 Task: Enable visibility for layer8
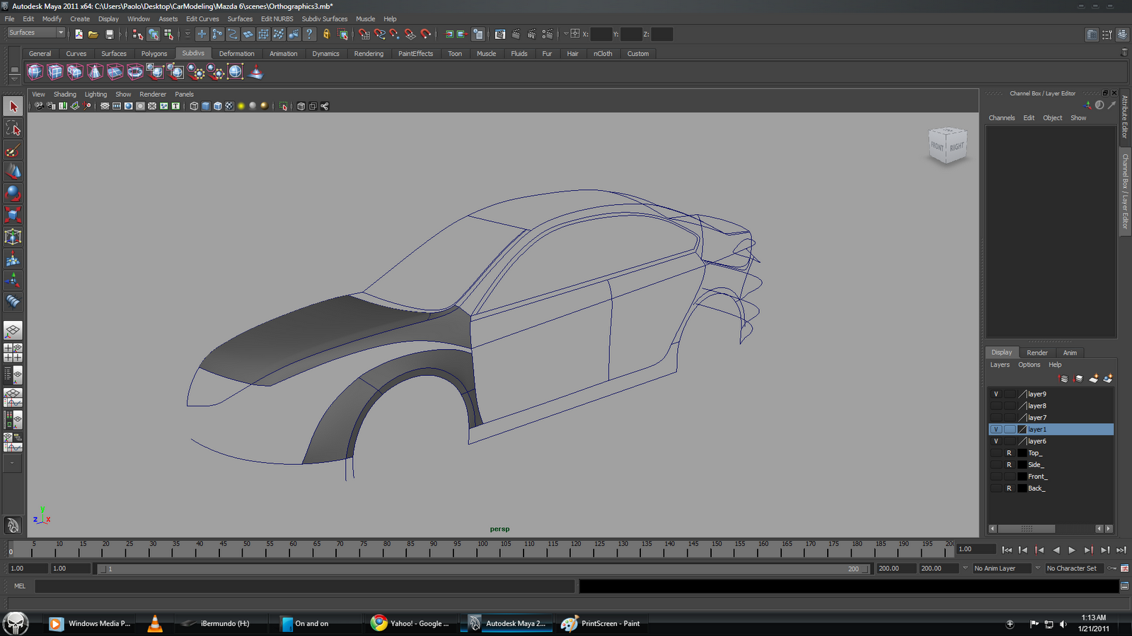(x=996, y=406)
